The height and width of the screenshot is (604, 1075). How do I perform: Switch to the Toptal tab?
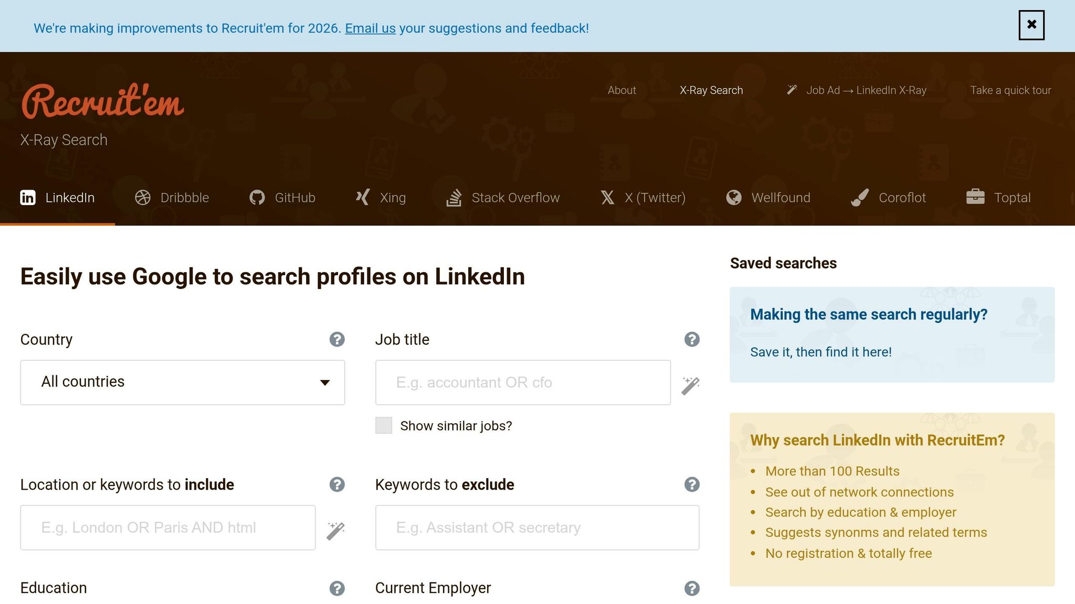[998, 198]
